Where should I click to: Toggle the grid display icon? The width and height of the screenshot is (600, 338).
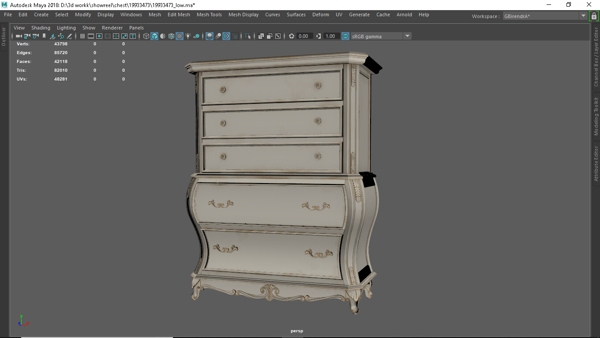pos(82,36)
